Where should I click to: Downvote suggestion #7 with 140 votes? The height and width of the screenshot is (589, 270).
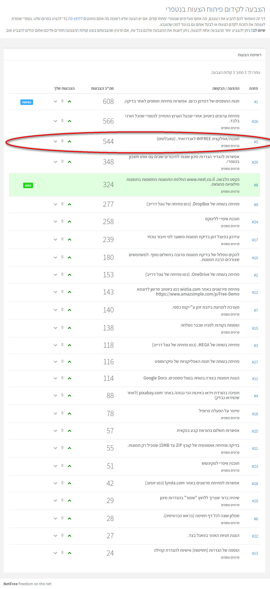click(x=55, y=310)
